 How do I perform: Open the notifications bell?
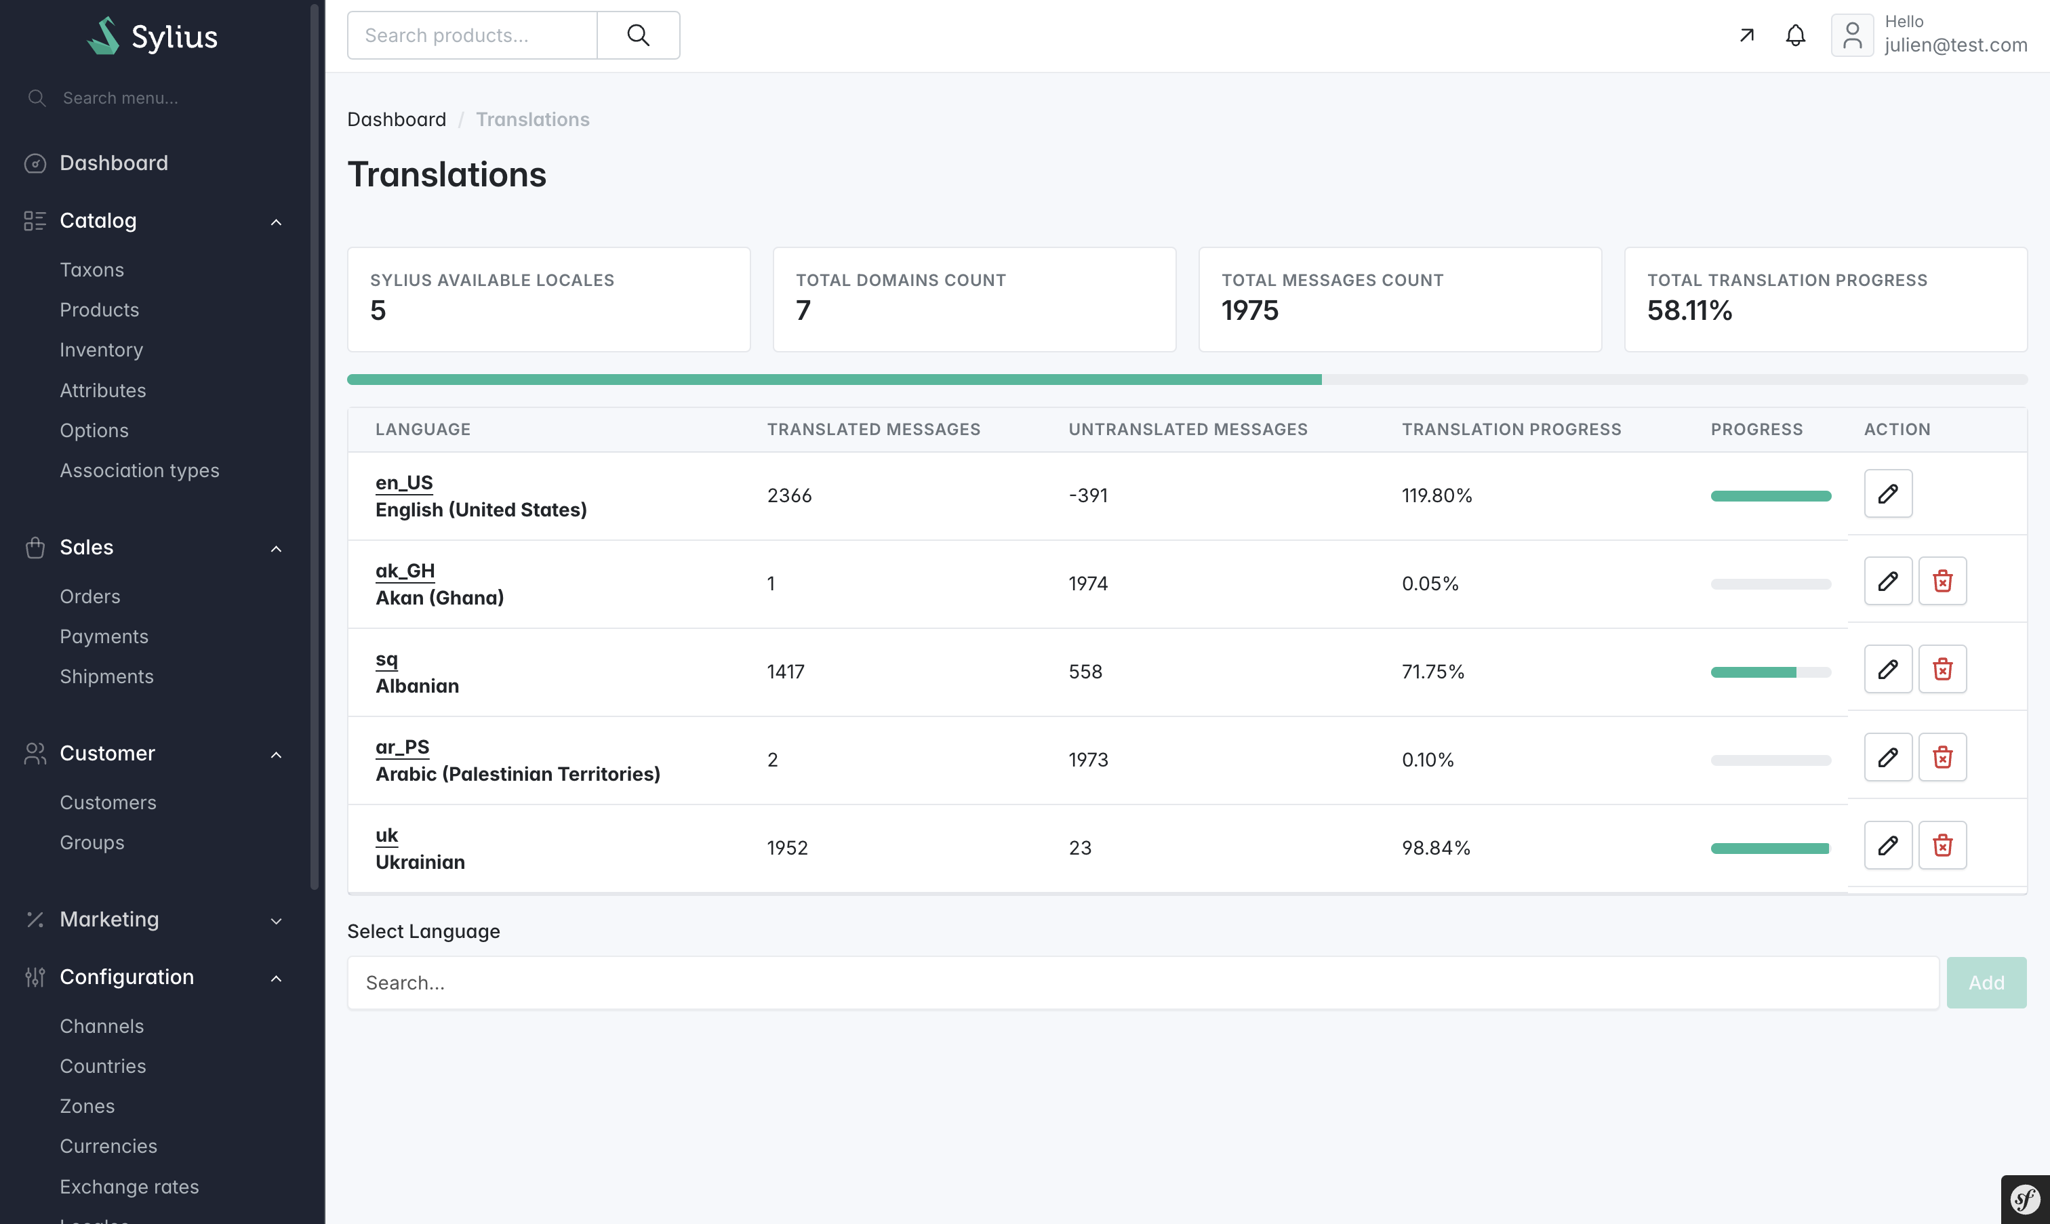click(1795, 35)
